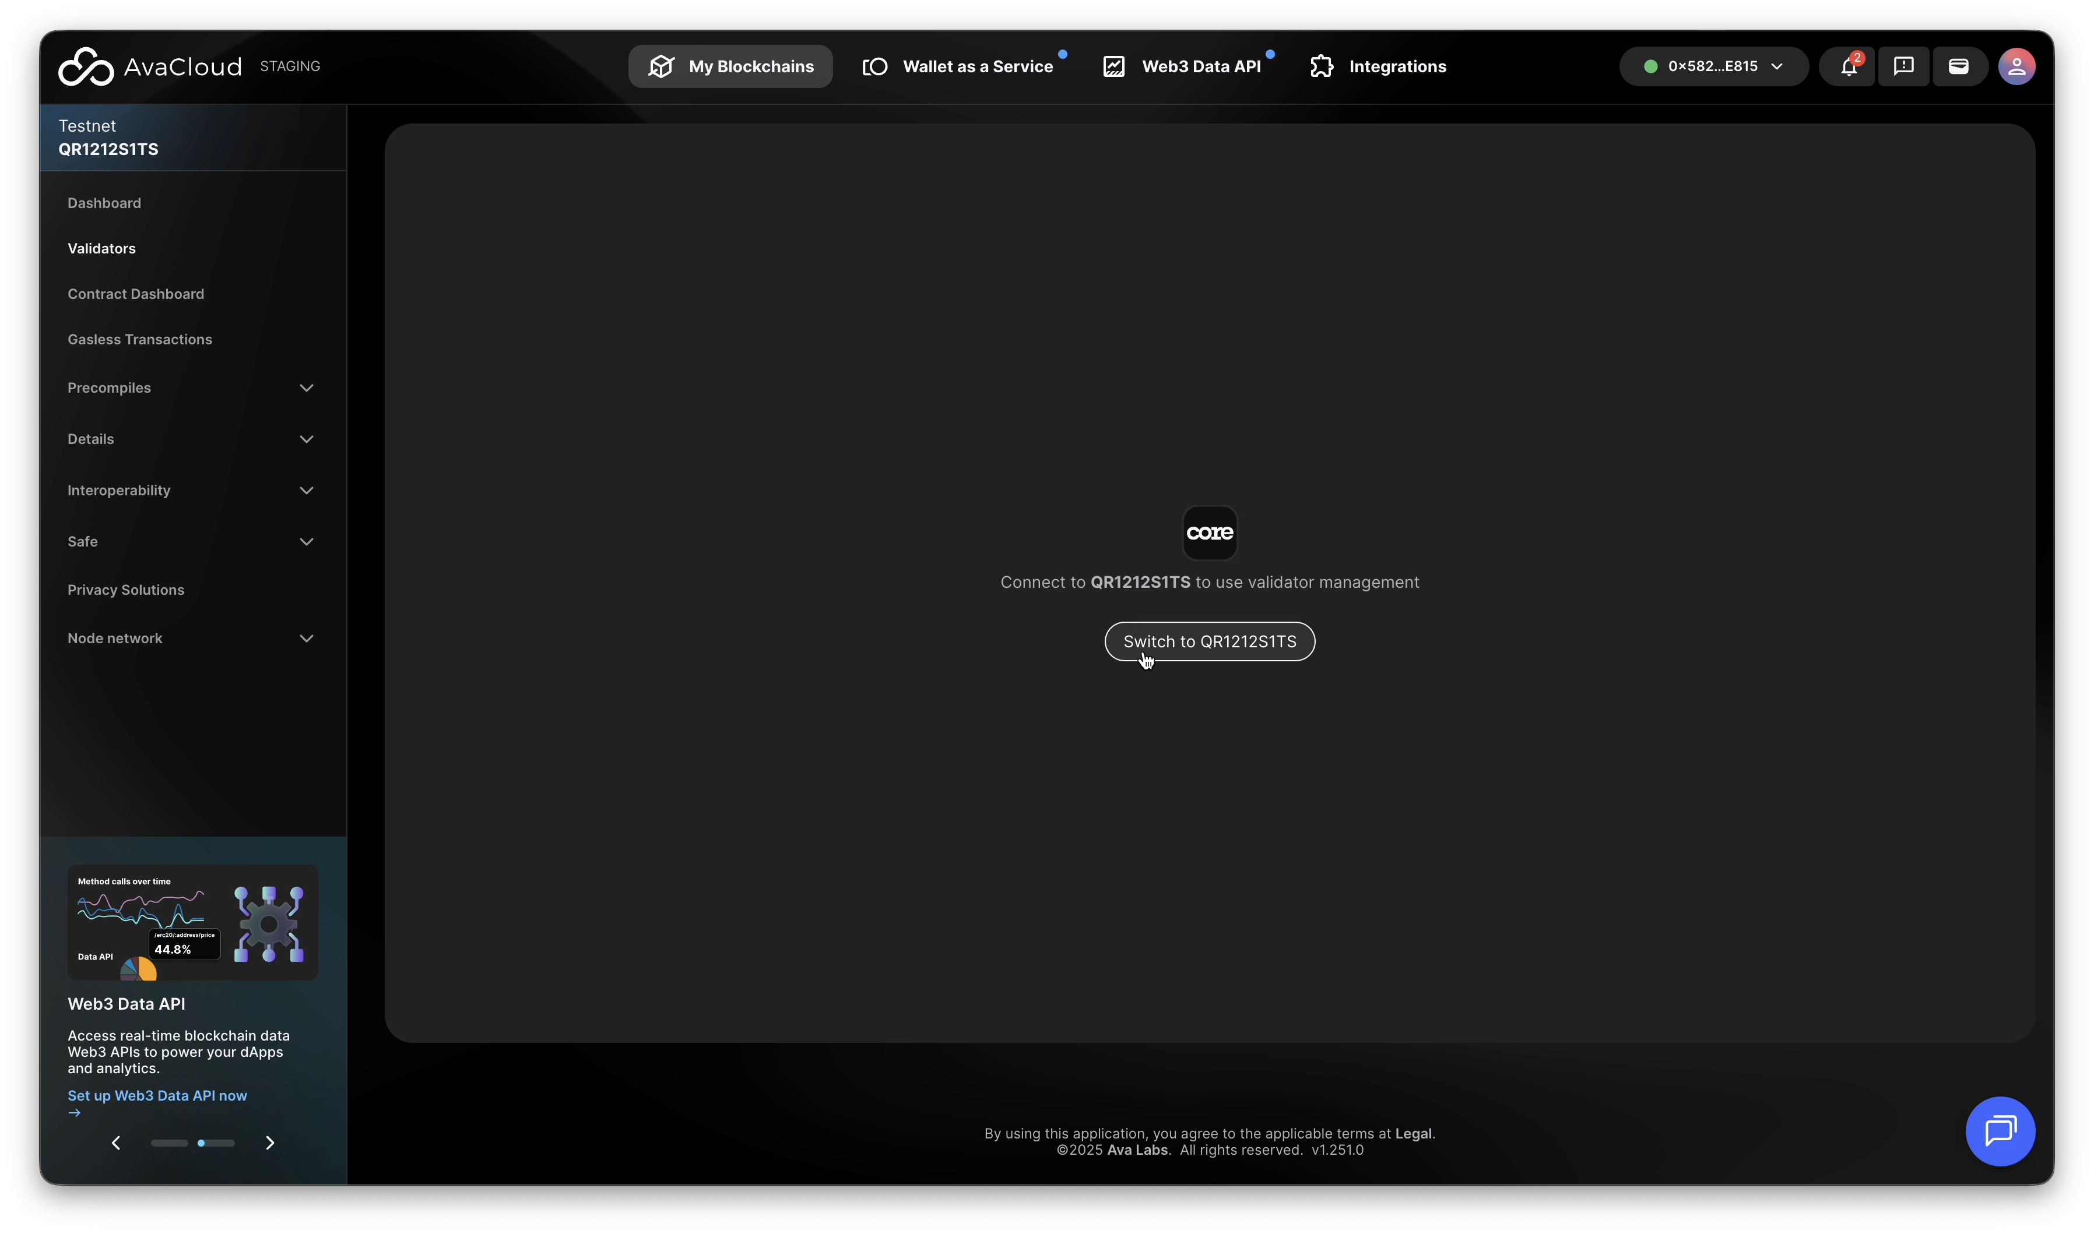Viewport: 2094px width, 1234px height.
Task: Open Contract Dashboard in sidebar
Action: pos(136,294)
